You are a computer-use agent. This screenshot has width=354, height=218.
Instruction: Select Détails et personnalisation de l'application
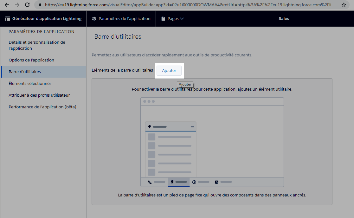point(43,45)
